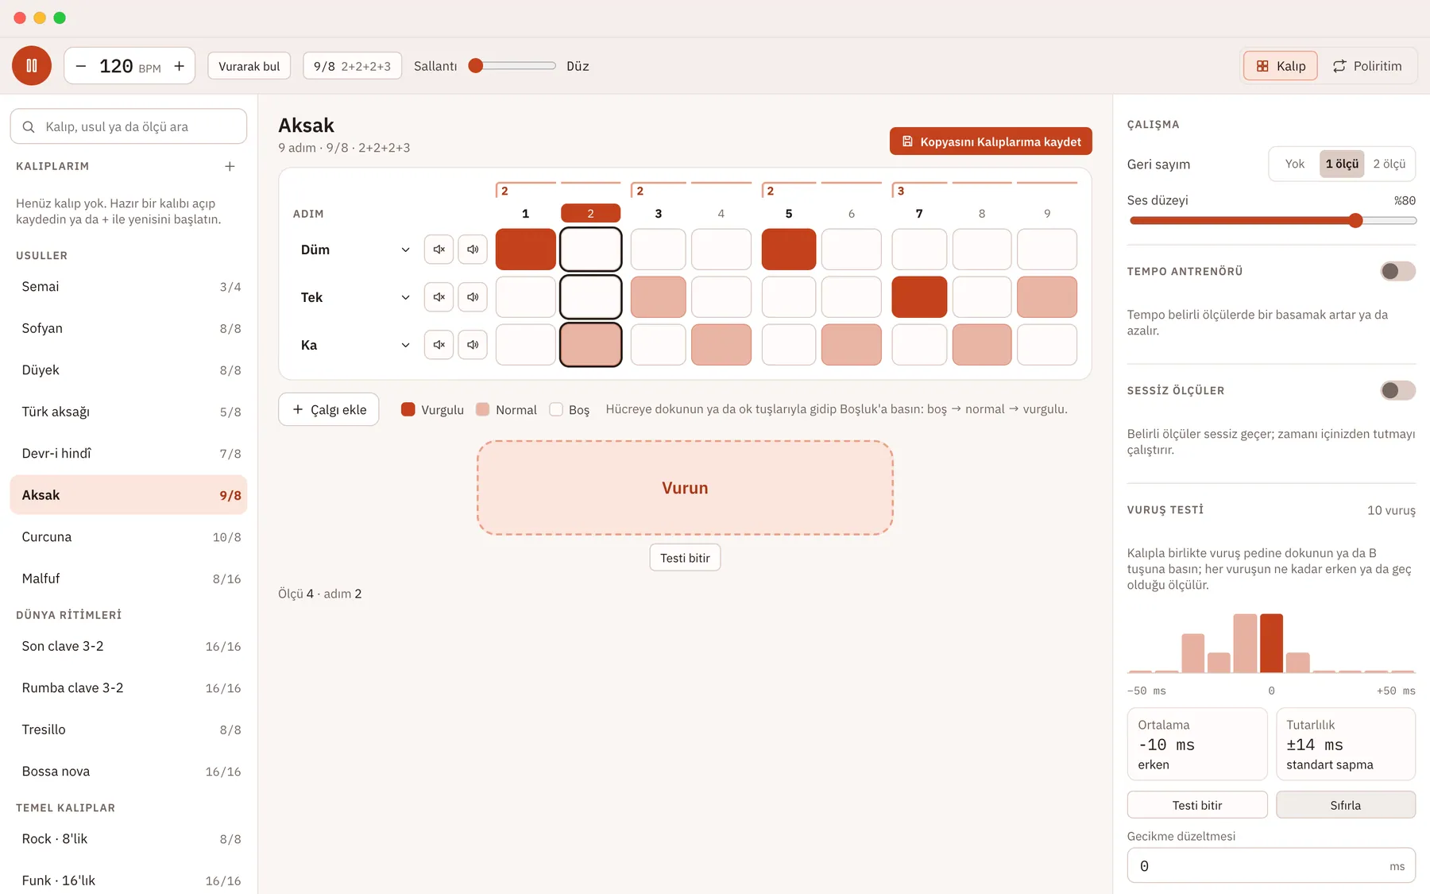Toggle Ka cell at step 4
This screenshot has width=1430, height=894.
pos(721,345)
